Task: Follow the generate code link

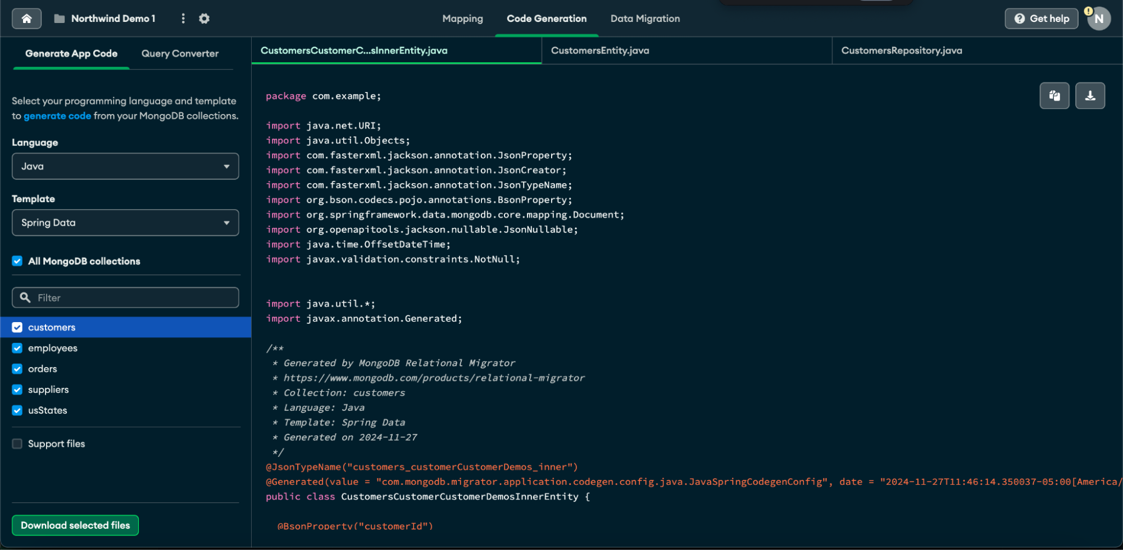Action: (57, 116)
